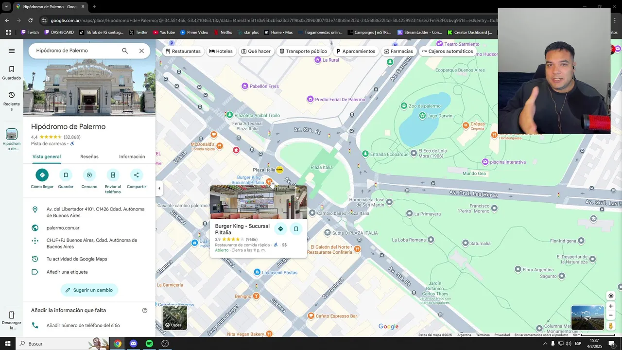Select the Transporte público chip
The image size is (622, 350).
pyautogui.click(x=303, y=51)
